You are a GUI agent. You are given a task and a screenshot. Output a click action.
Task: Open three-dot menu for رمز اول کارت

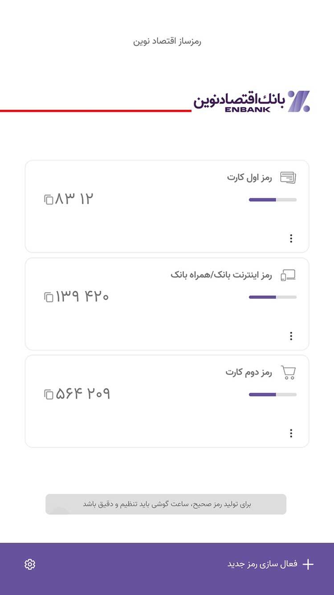pos(291,239)
